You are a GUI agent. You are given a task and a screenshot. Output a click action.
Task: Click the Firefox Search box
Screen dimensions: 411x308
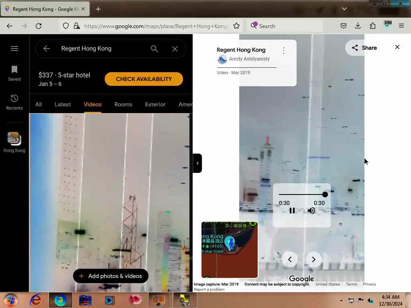[x=285, y=26]
